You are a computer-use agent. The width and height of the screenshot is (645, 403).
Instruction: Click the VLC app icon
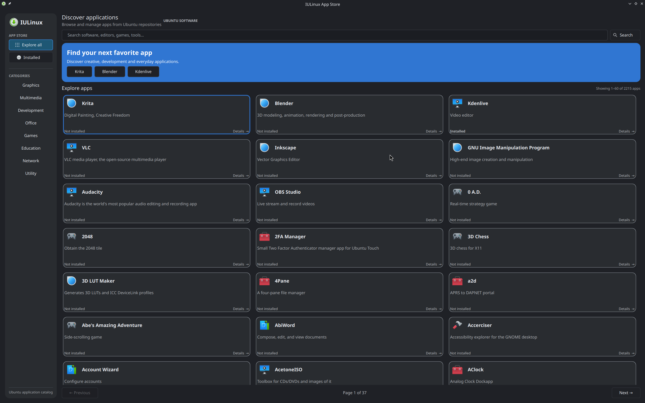pyautogui.click(x=72, y=147)
